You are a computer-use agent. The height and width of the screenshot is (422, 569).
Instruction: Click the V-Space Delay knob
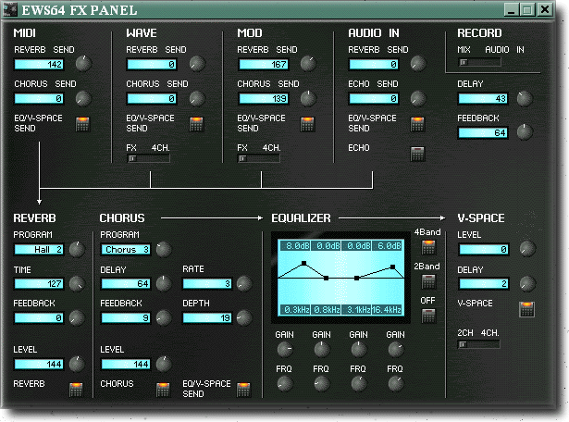(x=527, y=284)
